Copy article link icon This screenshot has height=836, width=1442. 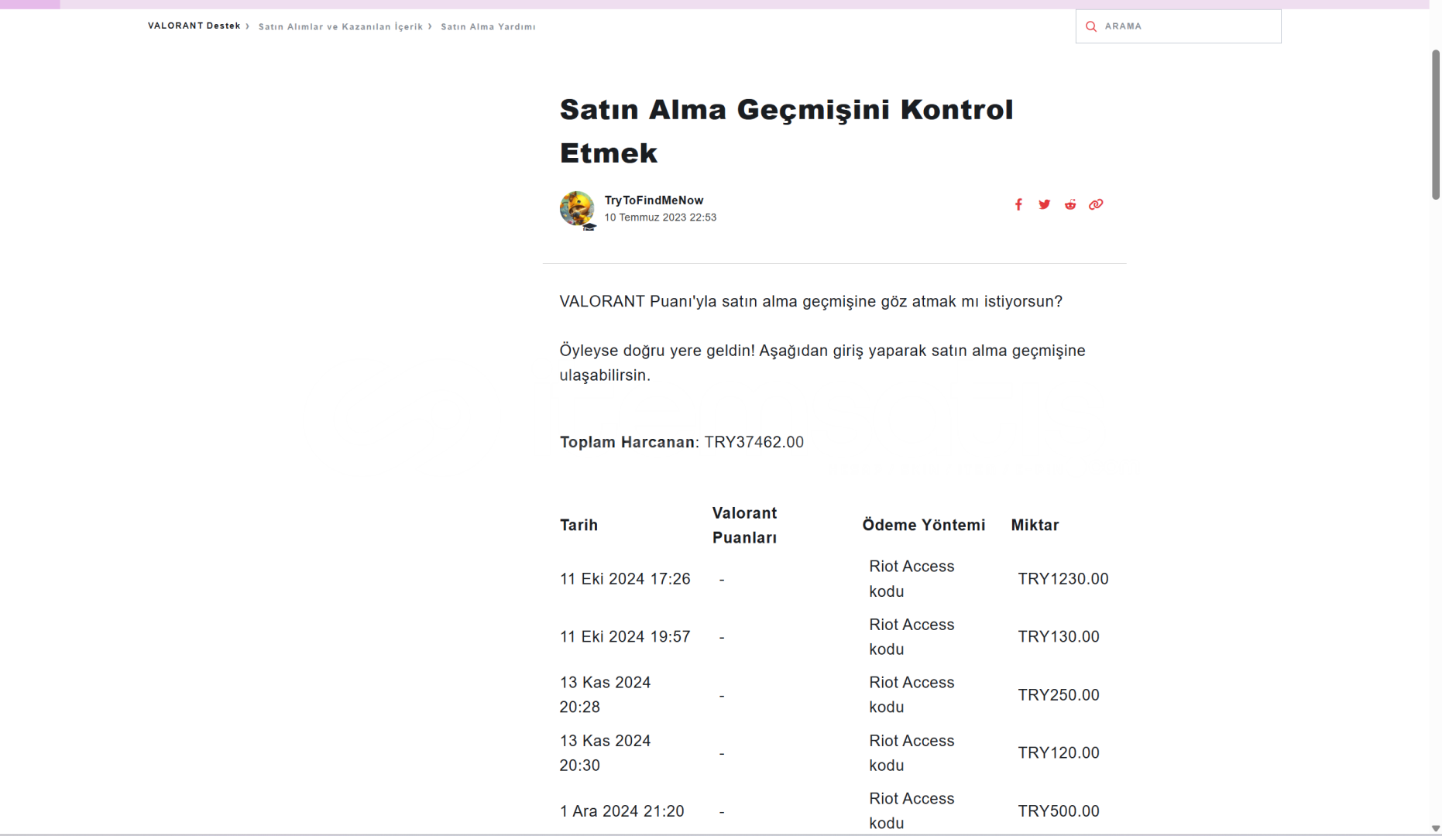pyautogui.click(x=1096, y=204)
